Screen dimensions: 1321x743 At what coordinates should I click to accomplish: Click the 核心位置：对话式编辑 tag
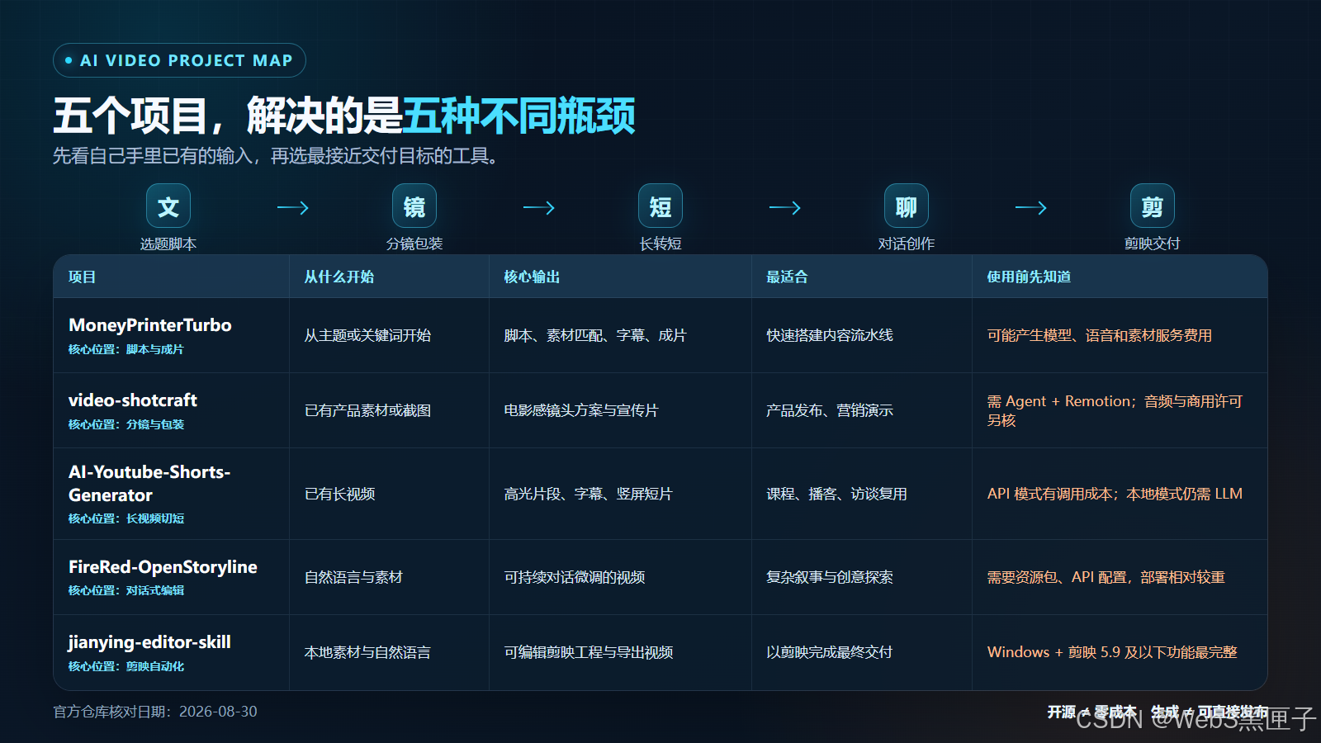(x=126, y=590)
